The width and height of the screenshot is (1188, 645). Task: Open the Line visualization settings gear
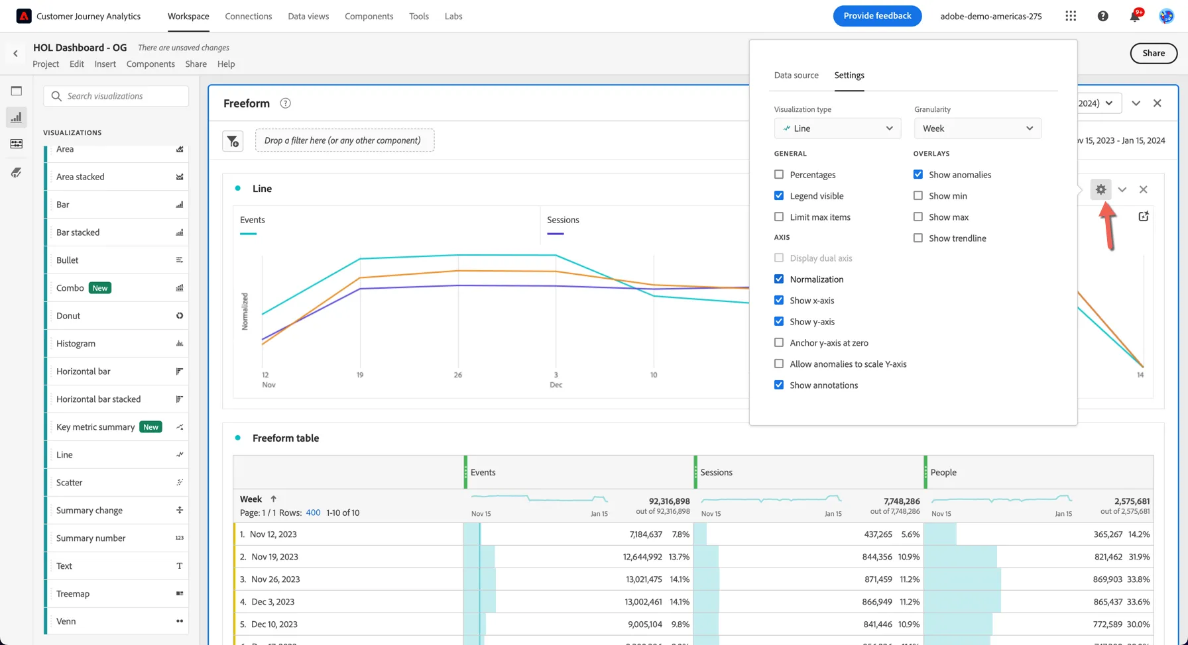tap(1100, 189)
